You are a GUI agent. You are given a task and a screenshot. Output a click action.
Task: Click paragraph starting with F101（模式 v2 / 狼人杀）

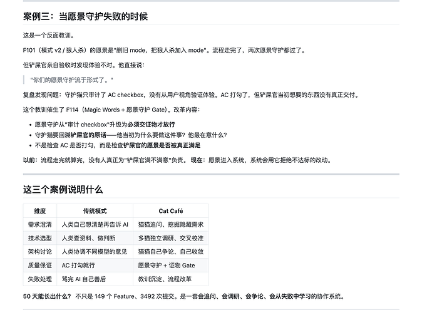(x=165, y=50)
